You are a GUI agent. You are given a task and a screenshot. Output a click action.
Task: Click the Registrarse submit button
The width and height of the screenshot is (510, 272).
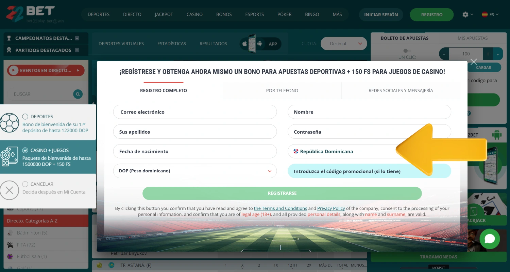click(282, 193)
